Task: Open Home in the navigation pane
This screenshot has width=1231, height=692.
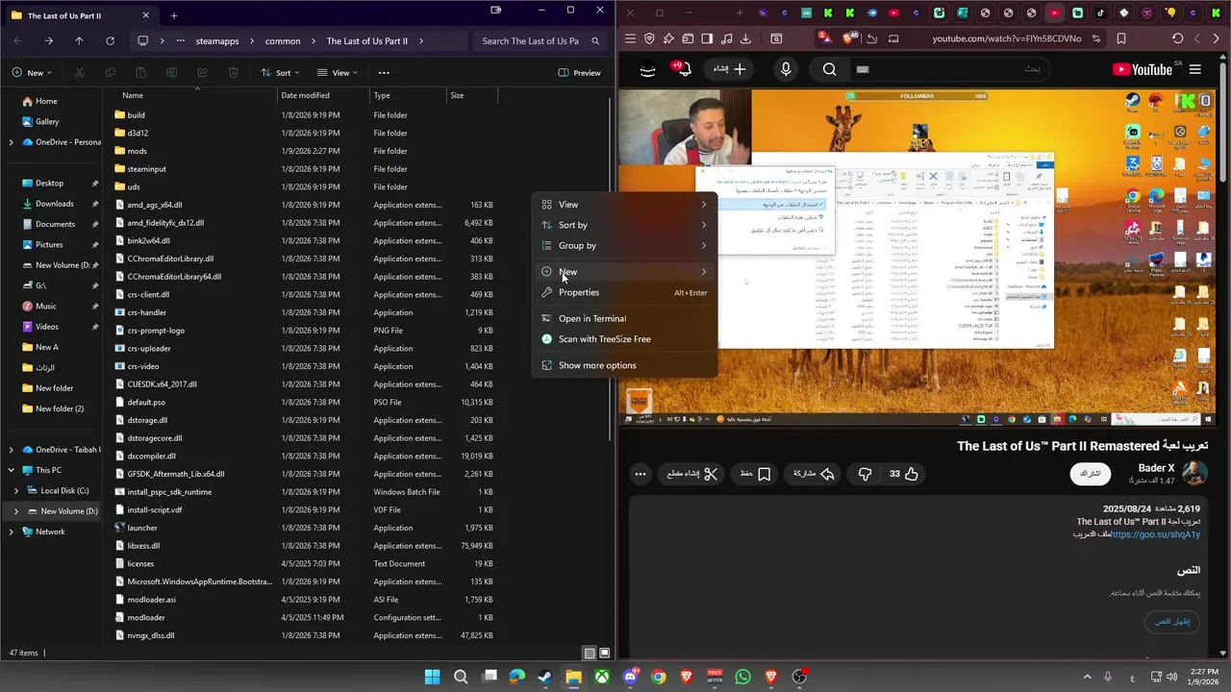Action: [x=46, y=101]
